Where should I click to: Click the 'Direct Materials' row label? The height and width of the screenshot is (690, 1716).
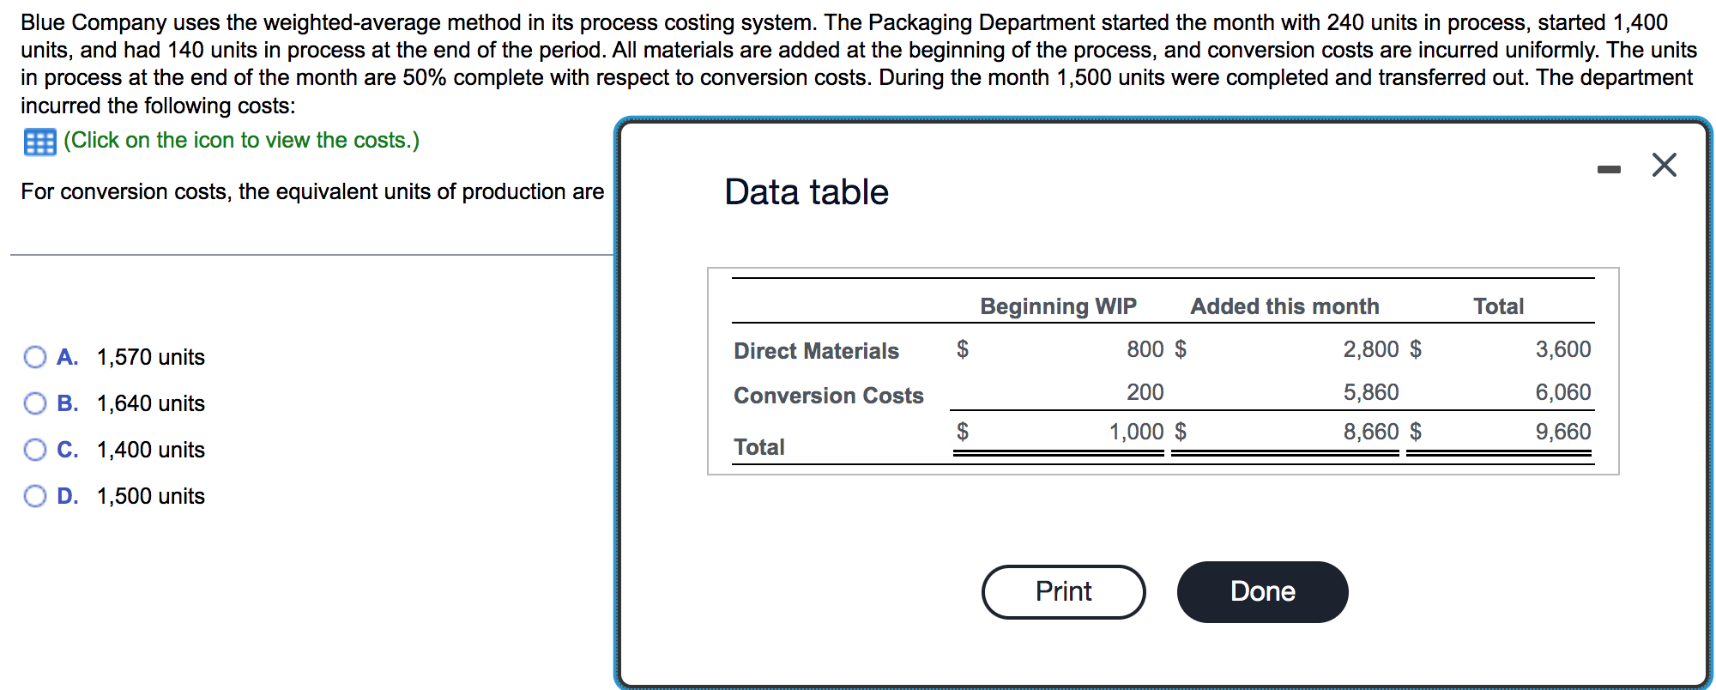[x=816, y=351]
